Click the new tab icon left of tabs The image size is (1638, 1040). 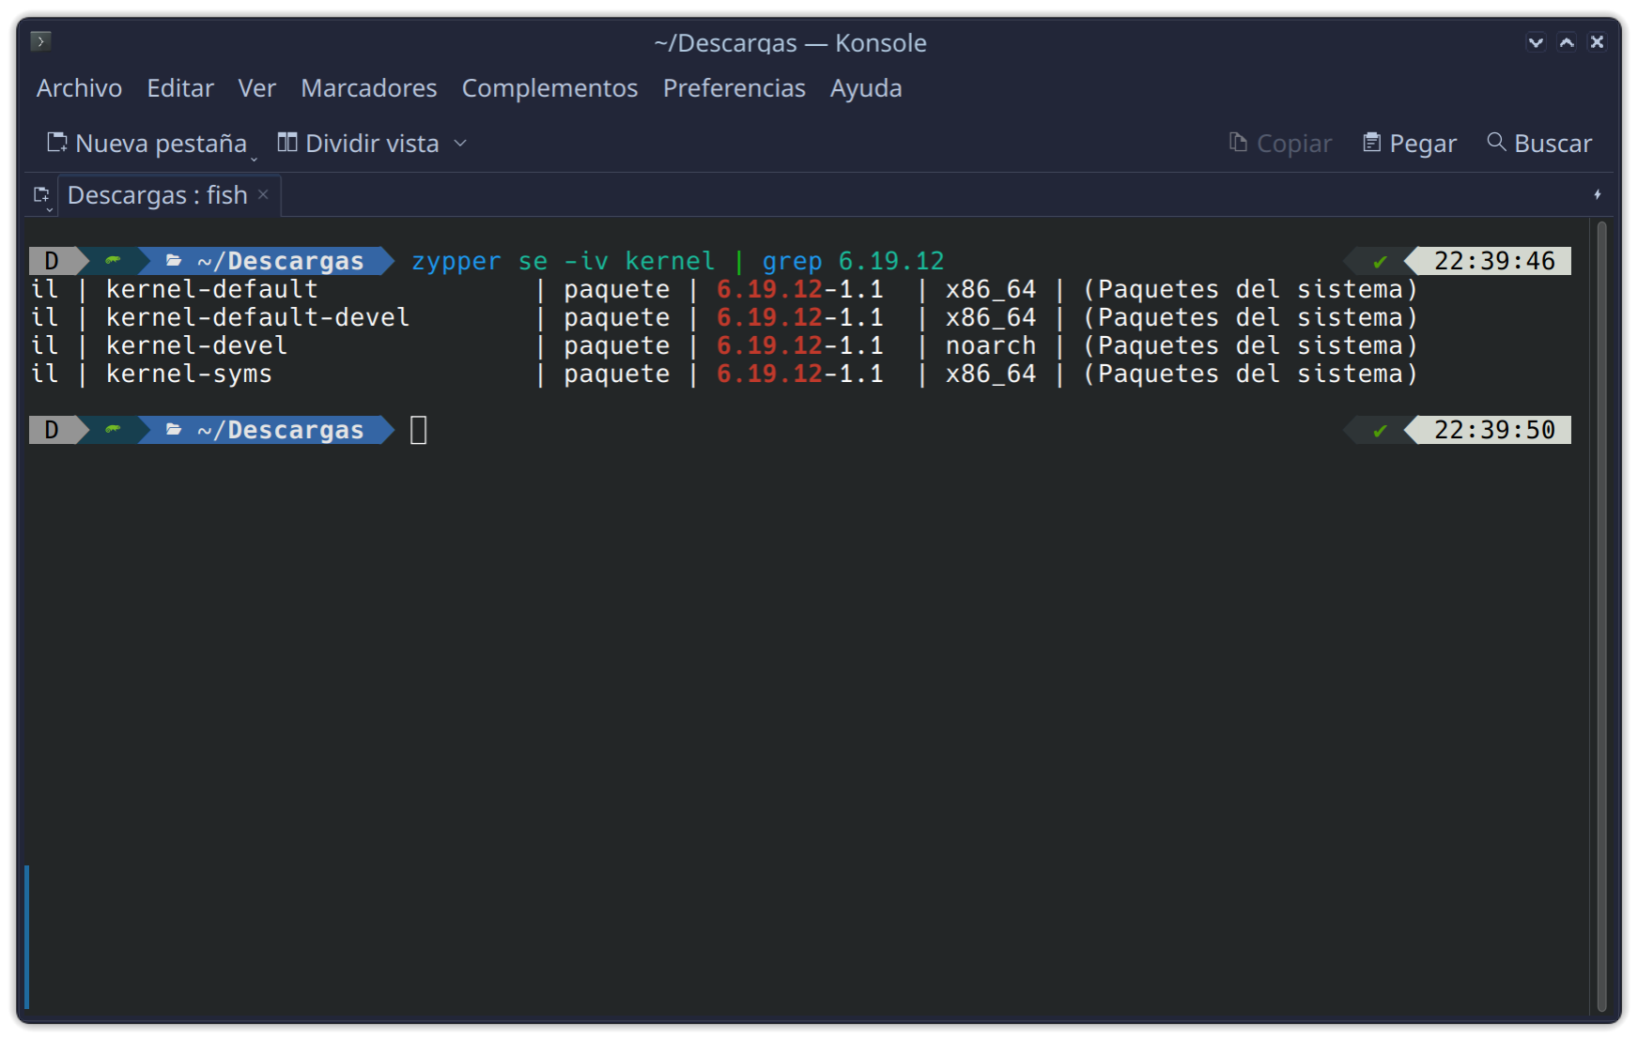point(41,195)
